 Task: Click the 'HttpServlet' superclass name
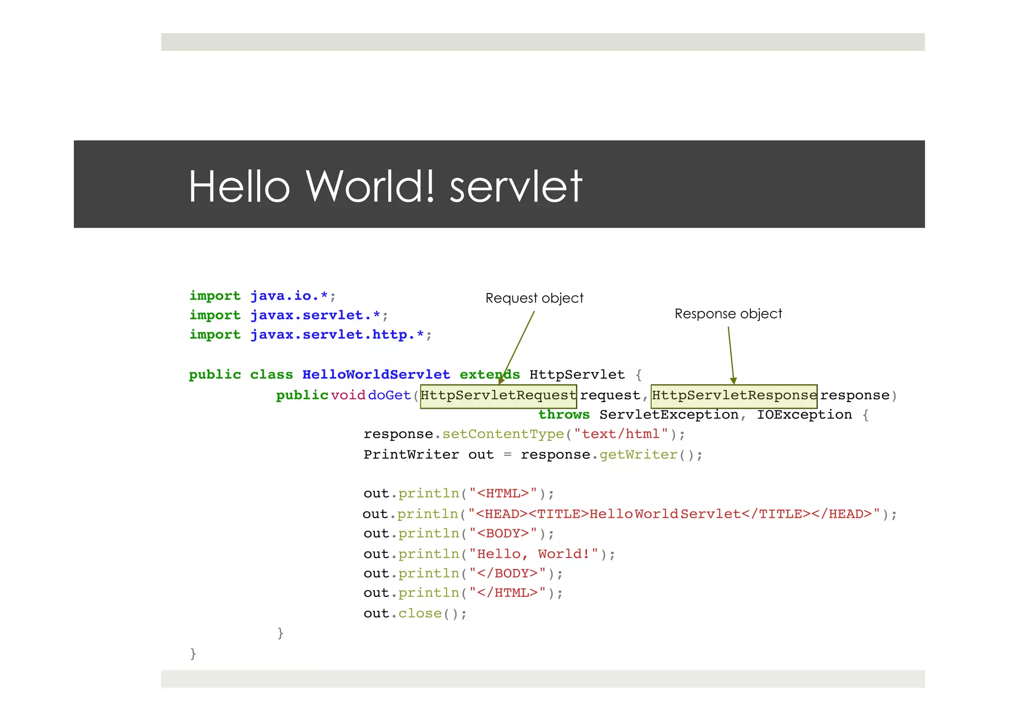tap(577, 375)
